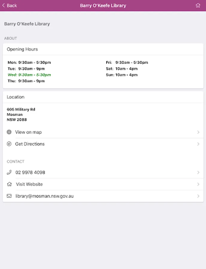
Task: Open Visit Website link
Action: (x=29, y=184)
